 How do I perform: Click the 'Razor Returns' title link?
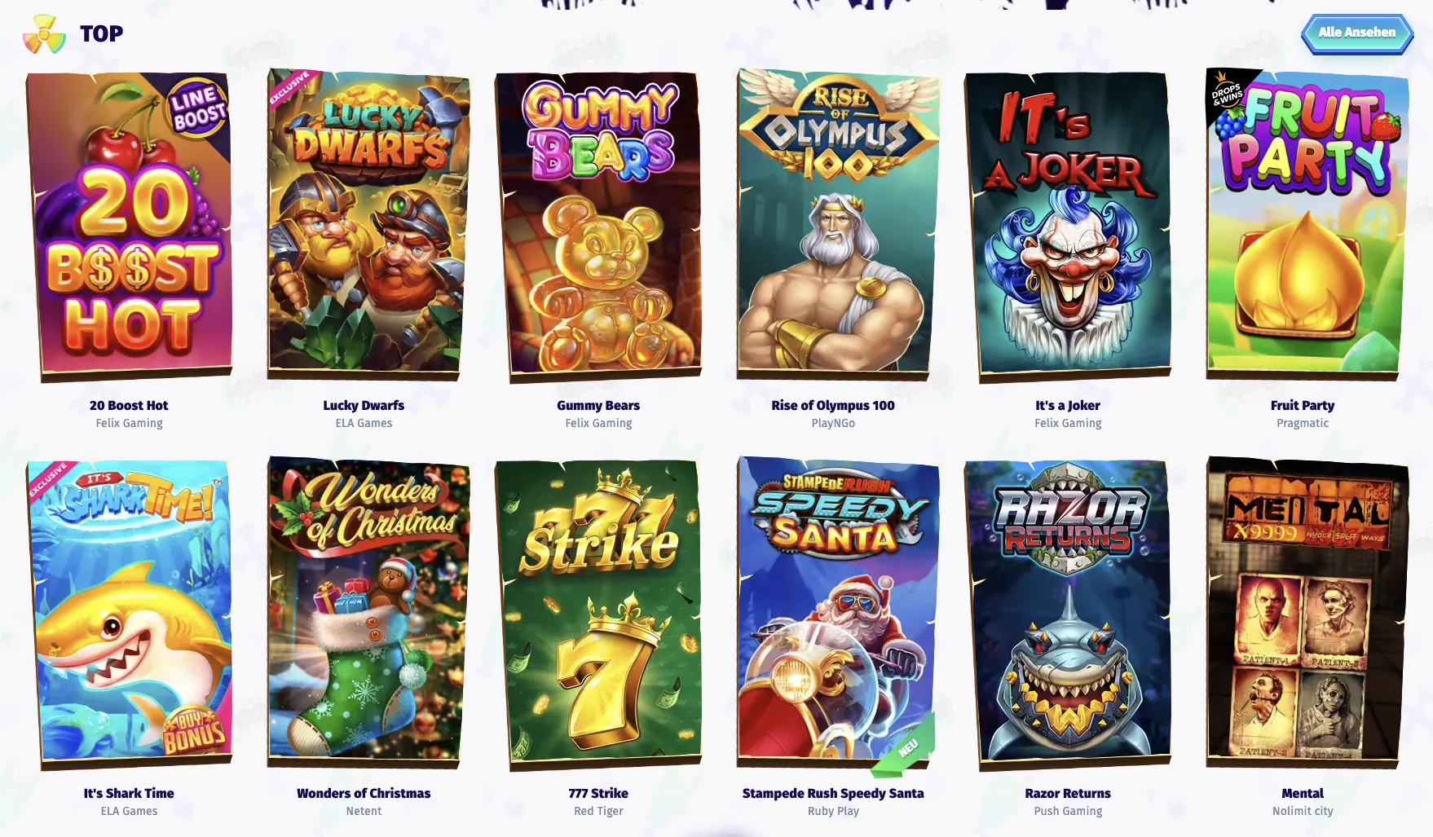coord(1068,793)
